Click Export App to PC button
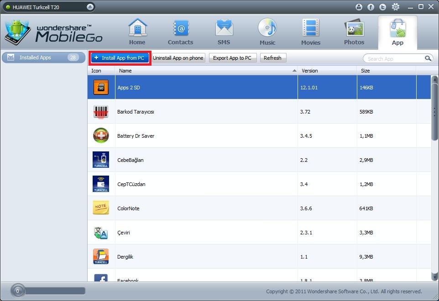This screenshot has width=439, height=301. (x=232, y=58)
